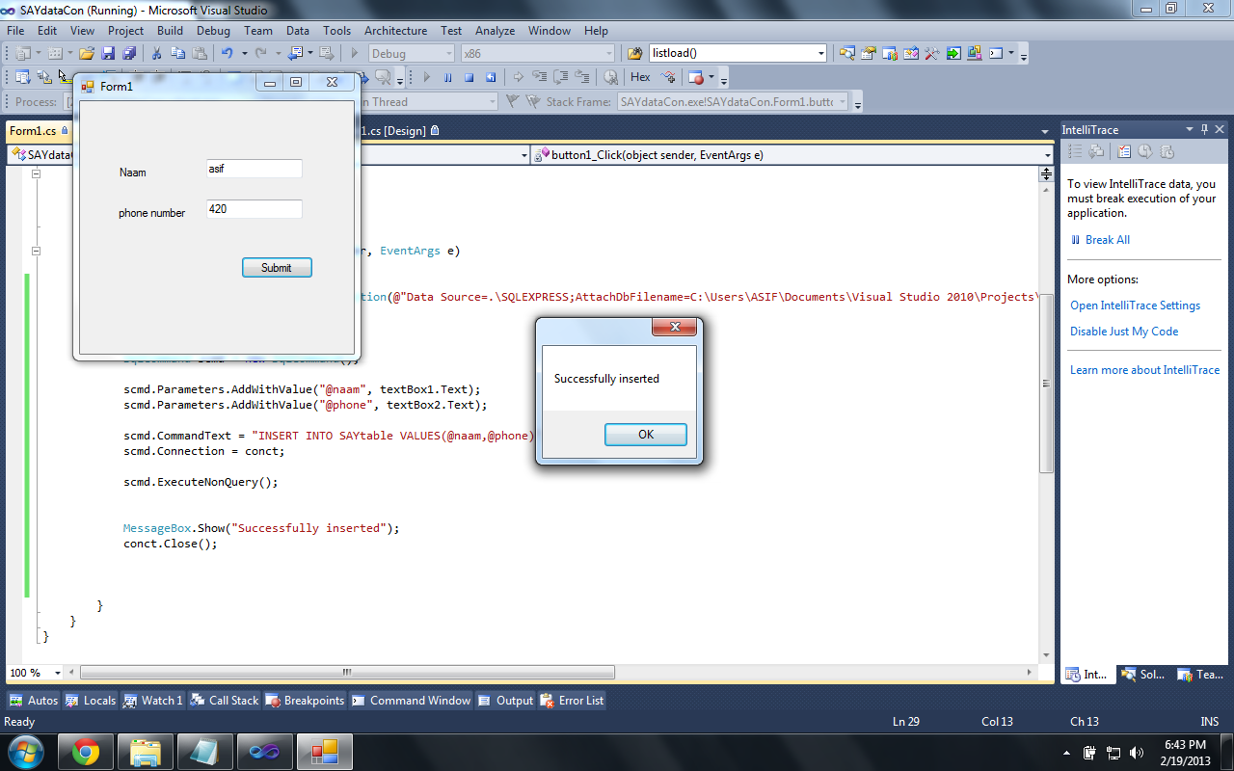
Task: Click the volume speaker icon in system tray
Action: pyautogui.click(x=1137, y=753)
